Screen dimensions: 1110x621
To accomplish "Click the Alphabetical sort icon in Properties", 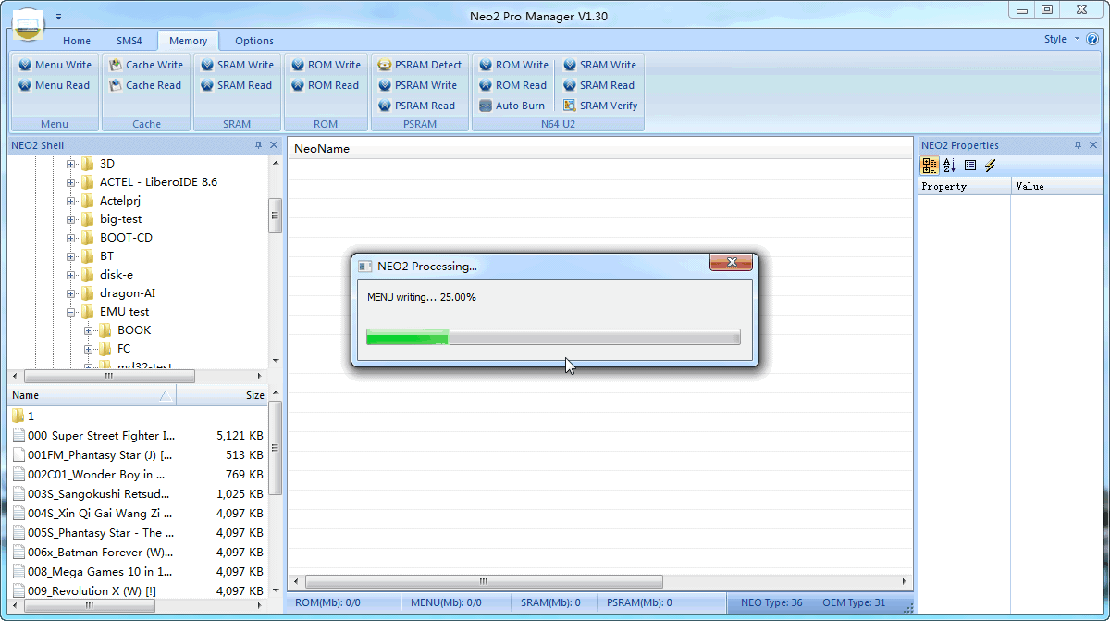I will [950, 166].
